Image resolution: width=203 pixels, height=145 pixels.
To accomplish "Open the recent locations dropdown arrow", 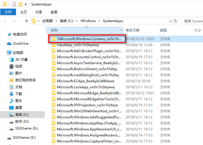I will pos(21,21).
